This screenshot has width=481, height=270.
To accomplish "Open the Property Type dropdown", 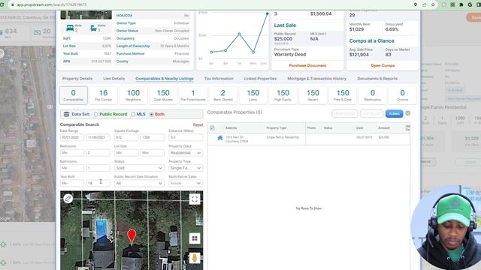I will [186, 168].
